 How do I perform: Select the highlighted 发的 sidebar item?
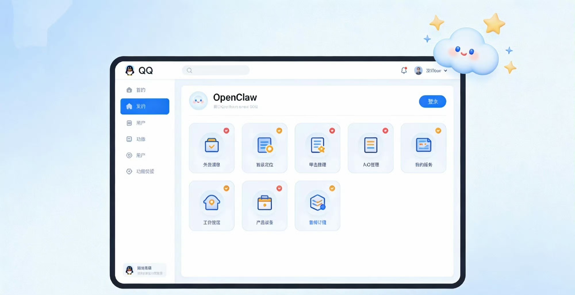click(145, 106)
